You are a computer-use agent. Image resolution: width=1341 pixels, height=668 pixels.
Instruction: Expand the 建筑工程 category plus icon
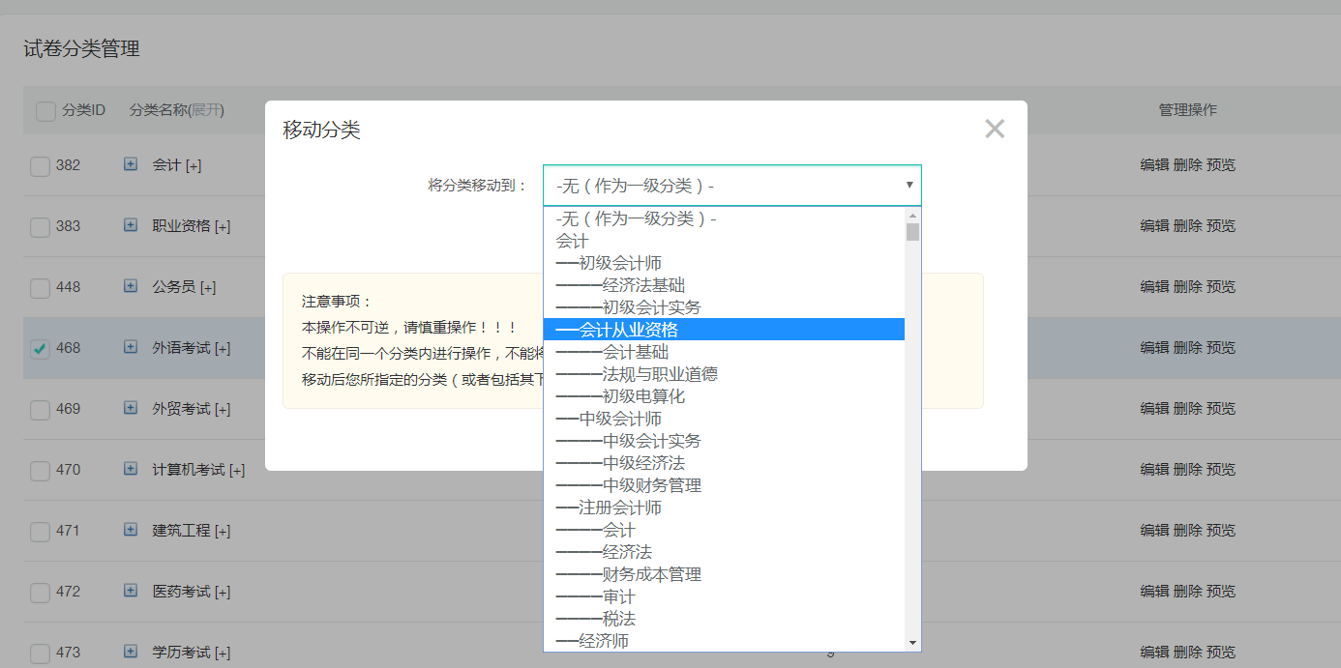[130, 530]
